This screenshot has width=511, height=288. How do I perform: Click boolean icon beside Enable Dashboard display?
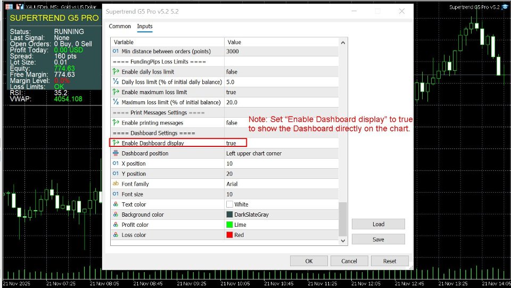pyautogui.click(x=116, y=143)
